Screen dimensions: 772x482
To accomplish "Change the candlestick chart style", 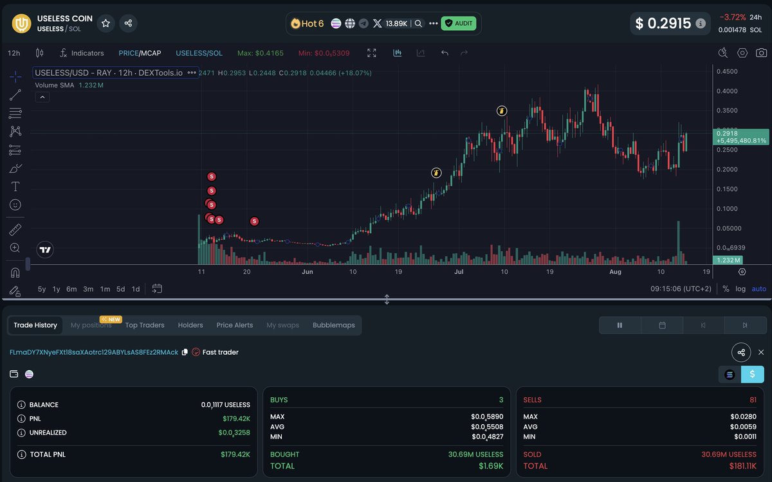I will click(39, 53).
